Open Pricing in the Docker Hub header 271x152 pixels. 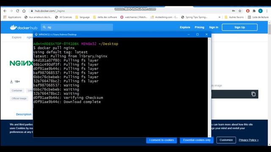coord(199,27)
